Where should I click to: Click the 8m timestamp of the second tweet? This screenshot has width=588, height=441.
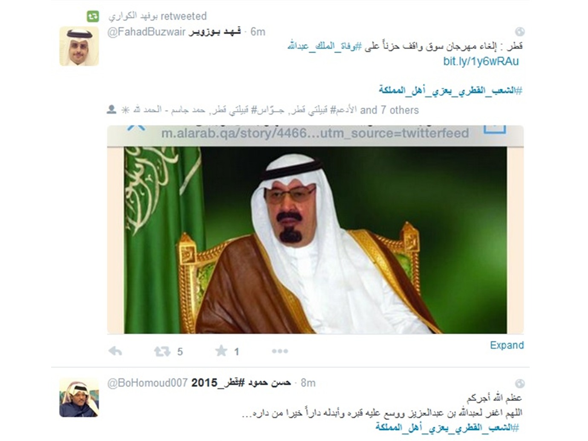tap(308, 383)
